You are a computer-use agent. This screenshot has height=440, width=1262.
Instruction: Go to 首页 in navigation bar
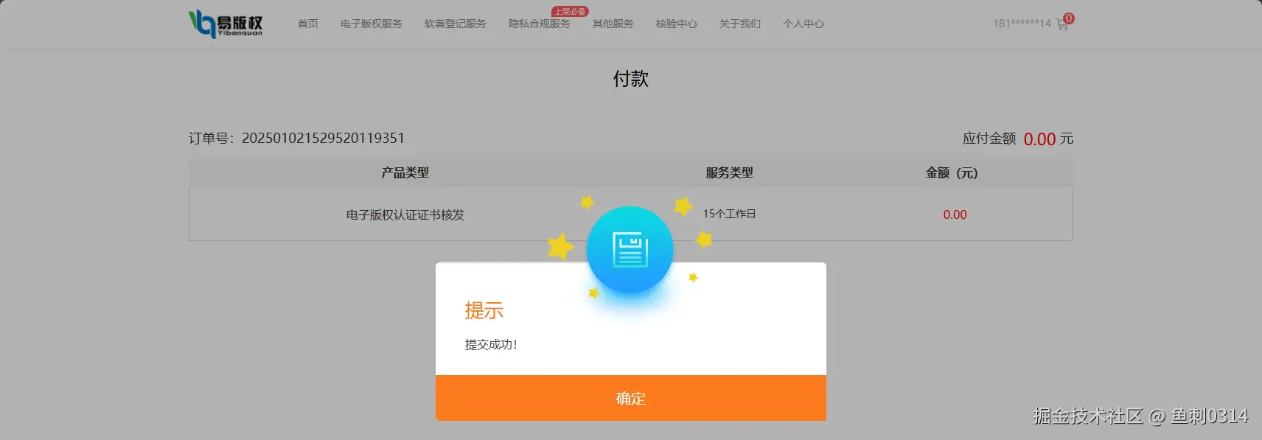(x=308, y=24)
